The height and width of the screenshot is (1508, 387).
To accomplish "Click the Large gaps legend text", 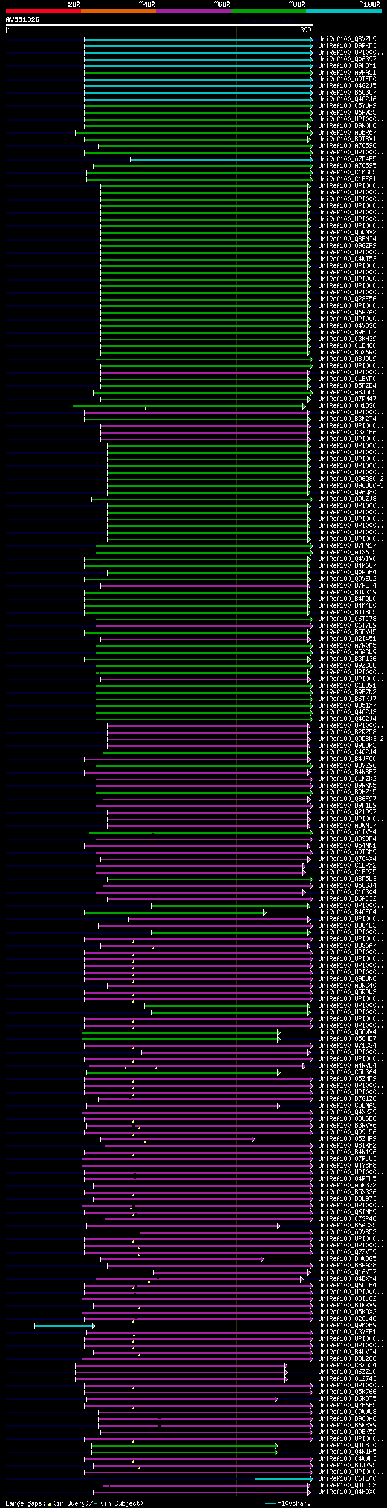I will (x=74, y=1503).
